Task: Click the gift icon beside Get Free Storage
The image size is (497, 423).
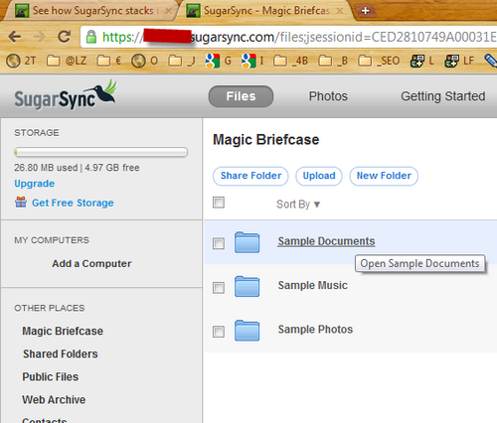Action: click(21, 202)
